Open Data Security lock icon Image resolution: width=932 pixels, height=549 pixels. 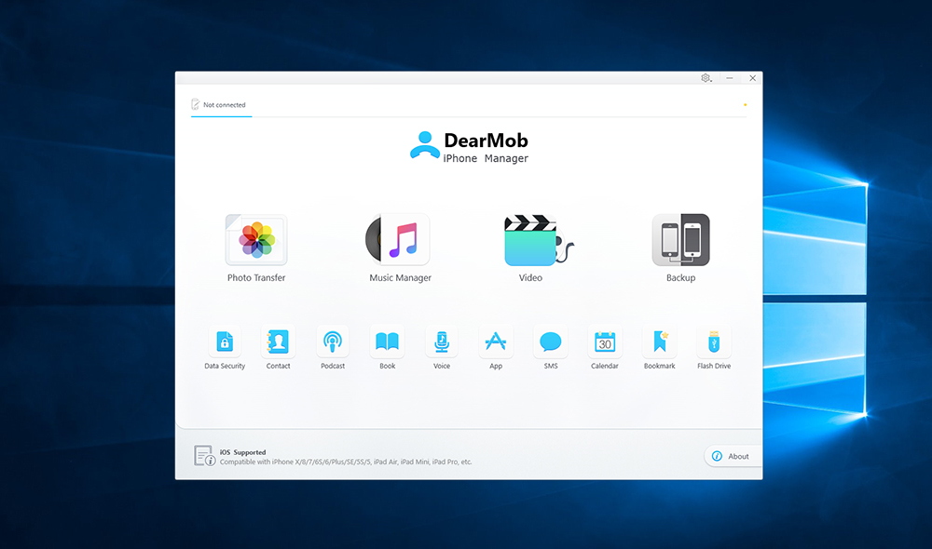pos(225,341)
